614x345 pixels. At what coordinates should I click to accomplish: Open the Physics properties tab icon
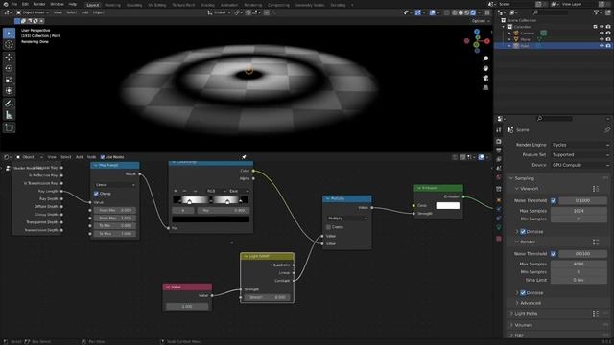click(499, 209)
